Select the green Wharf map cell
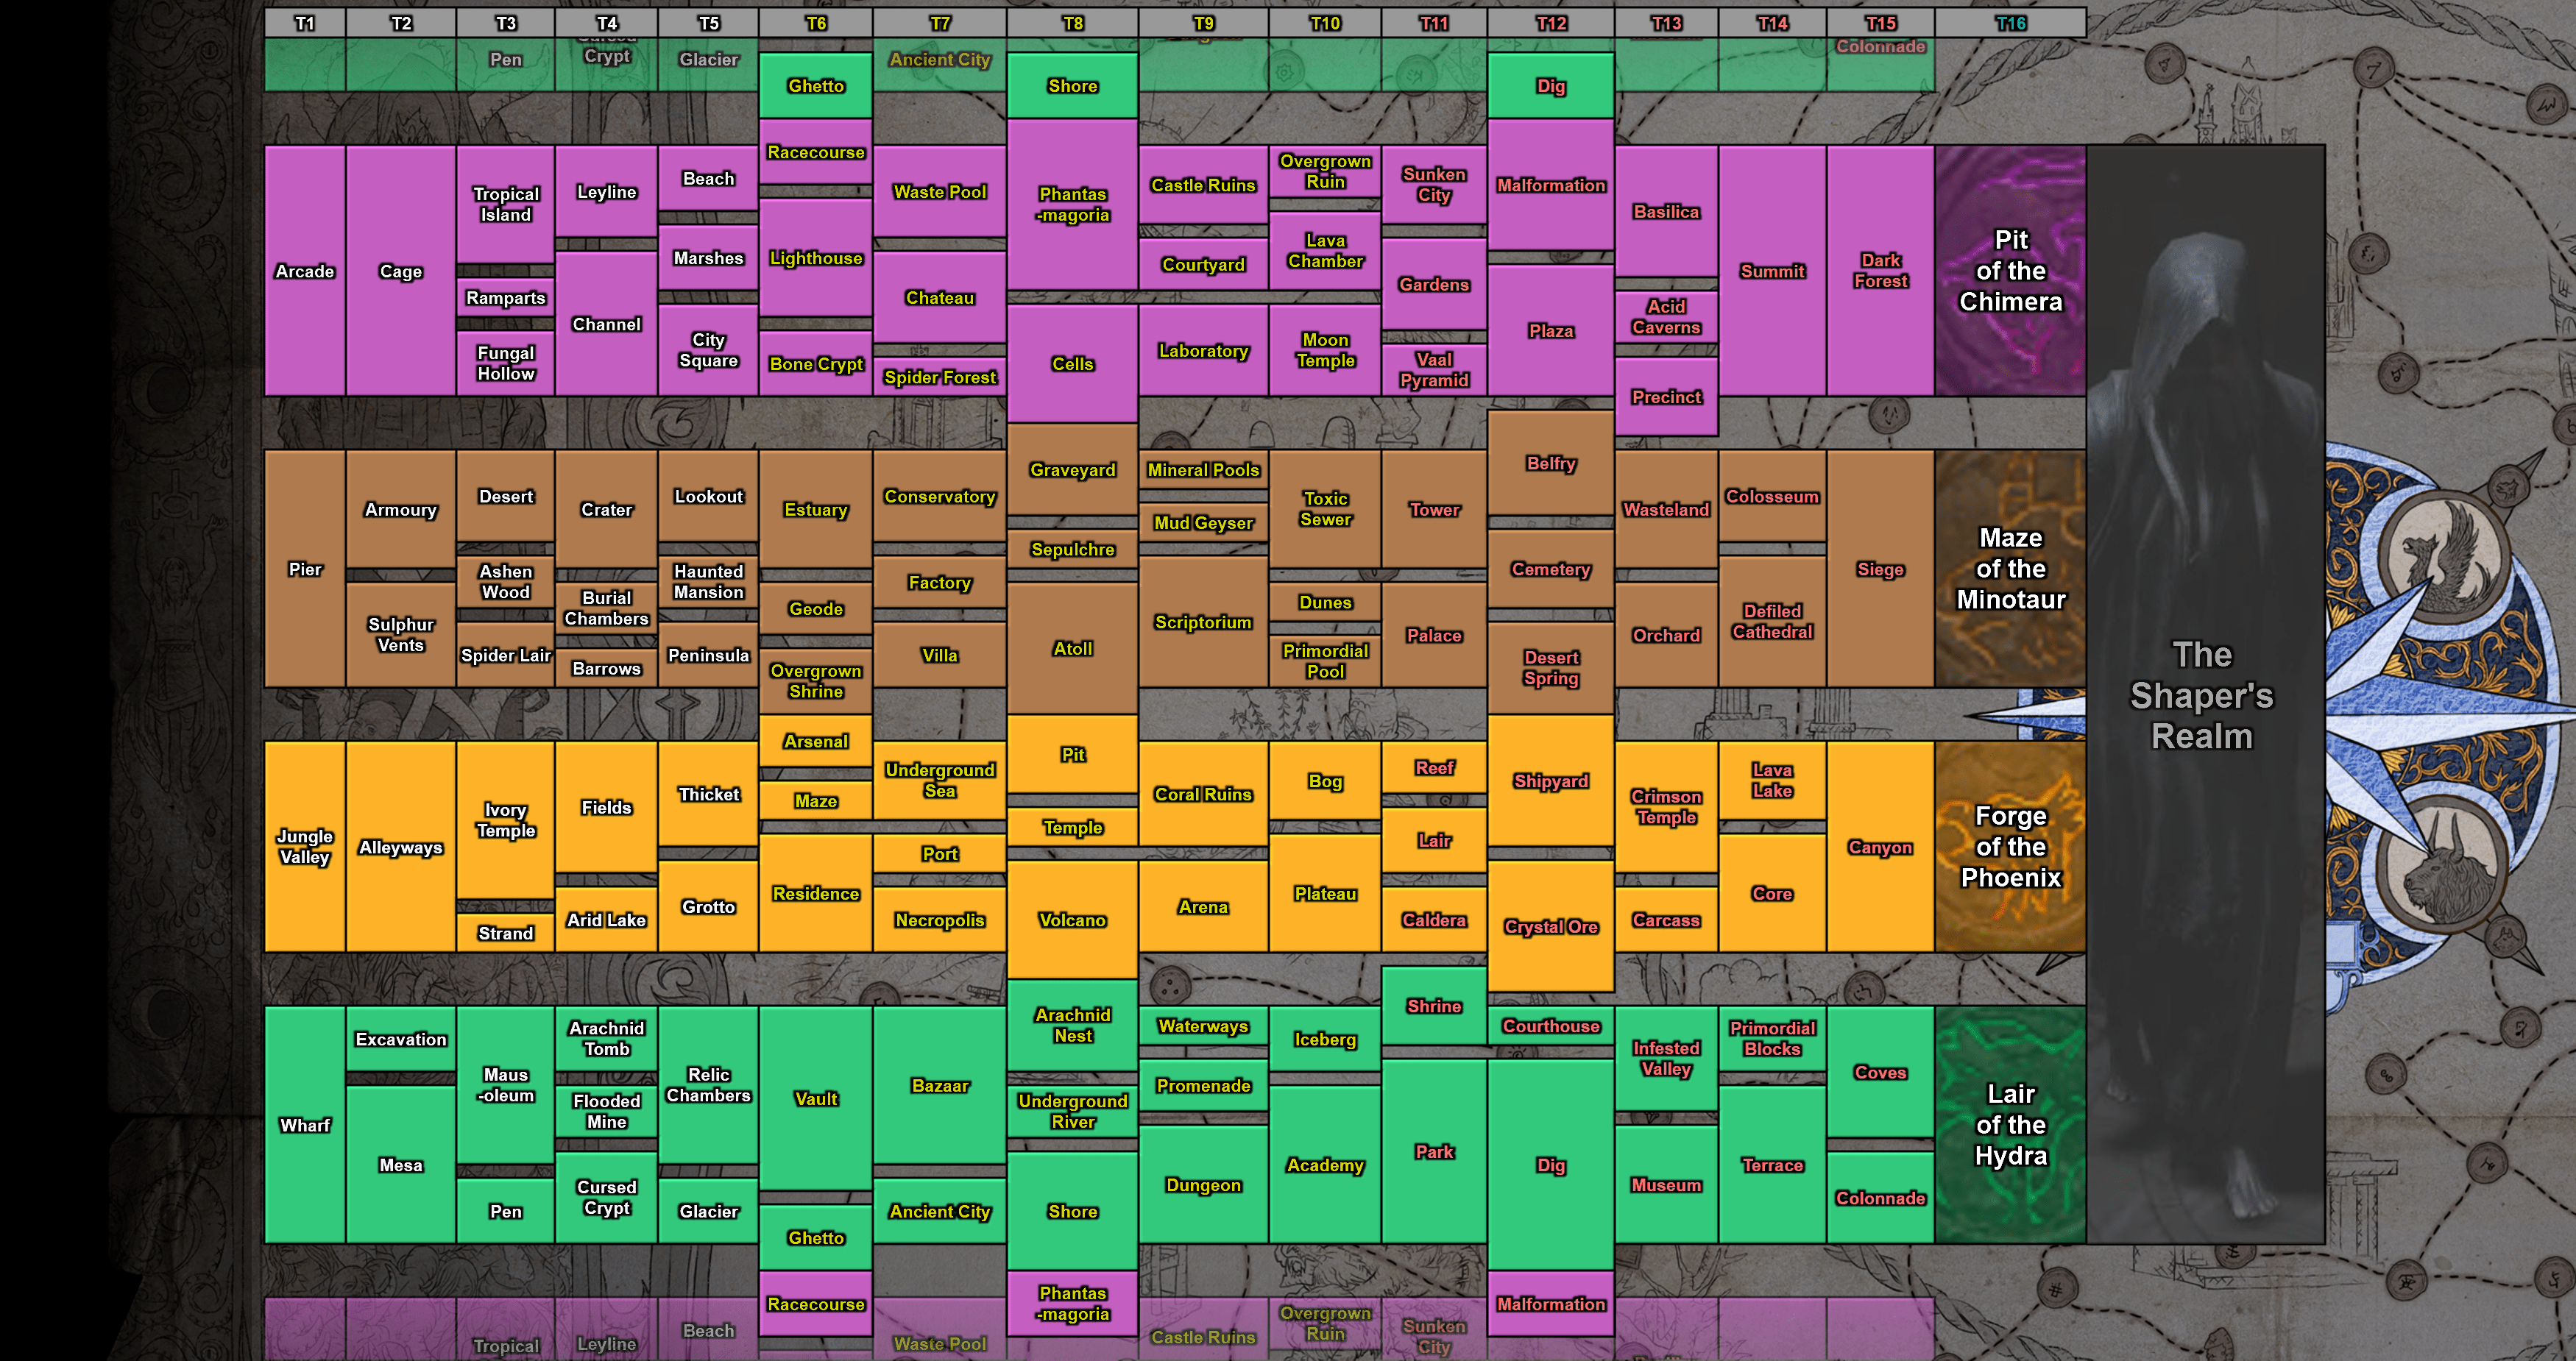The height and width of the screenshot is (1361, 2576). (x=305, y=1124)
